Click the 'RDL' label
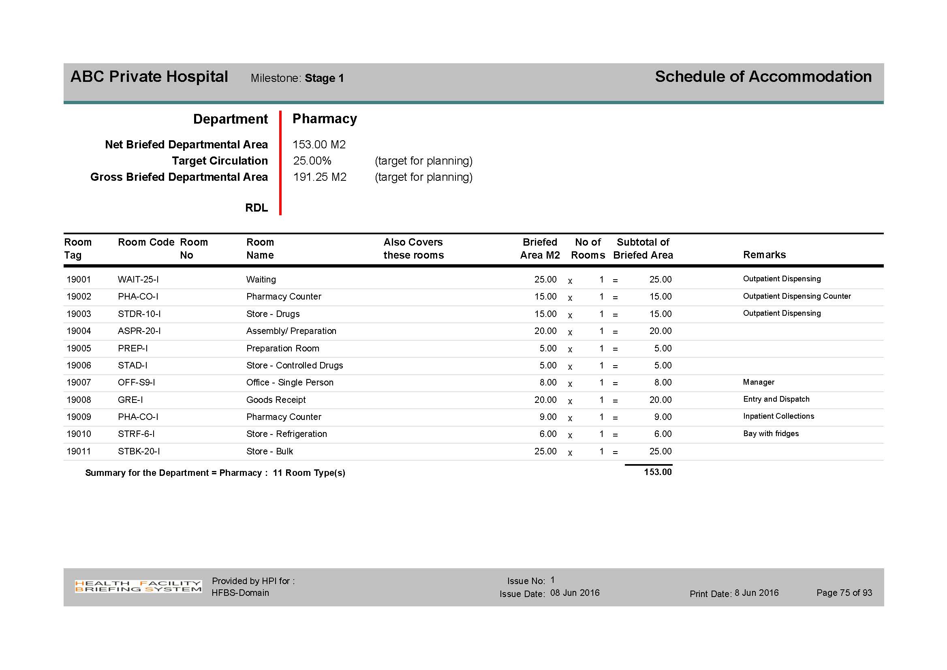Screen dimensions: 947x670 coord(257,208)
